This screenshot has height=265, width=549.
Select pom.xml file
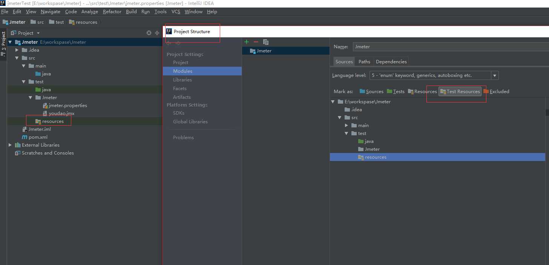(35, 137)
